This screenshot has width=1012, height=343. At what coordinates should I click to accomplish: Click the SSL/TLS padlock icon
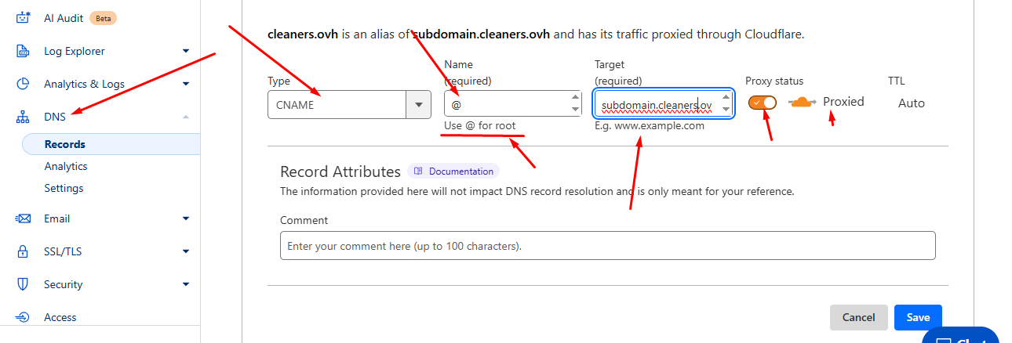pos(24,251)
